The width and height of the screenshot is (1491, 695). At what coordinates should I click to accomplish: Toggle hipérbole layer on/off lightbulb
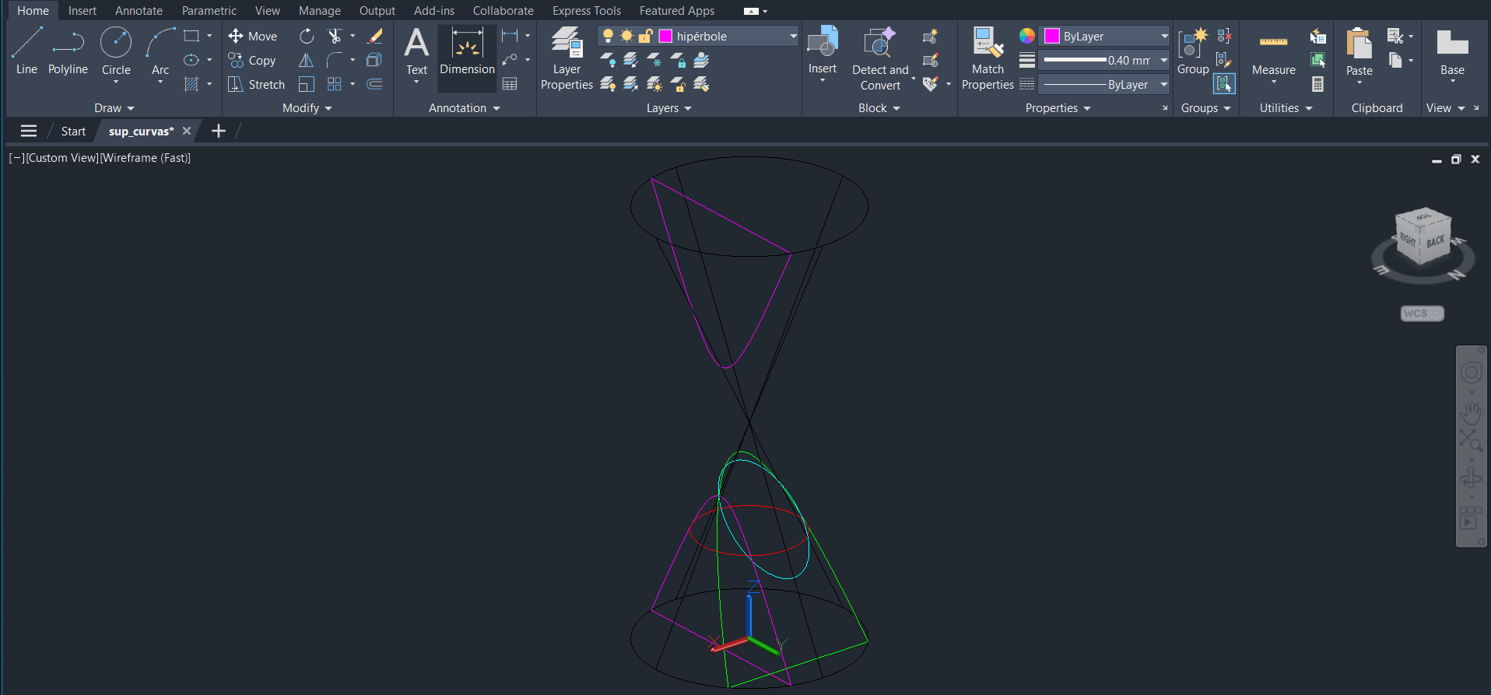608,37
